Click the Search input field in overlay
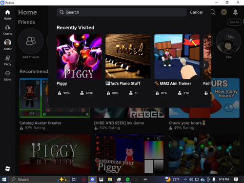The width and height of the screenshot is (244, 183). click(x=122, y=12)
